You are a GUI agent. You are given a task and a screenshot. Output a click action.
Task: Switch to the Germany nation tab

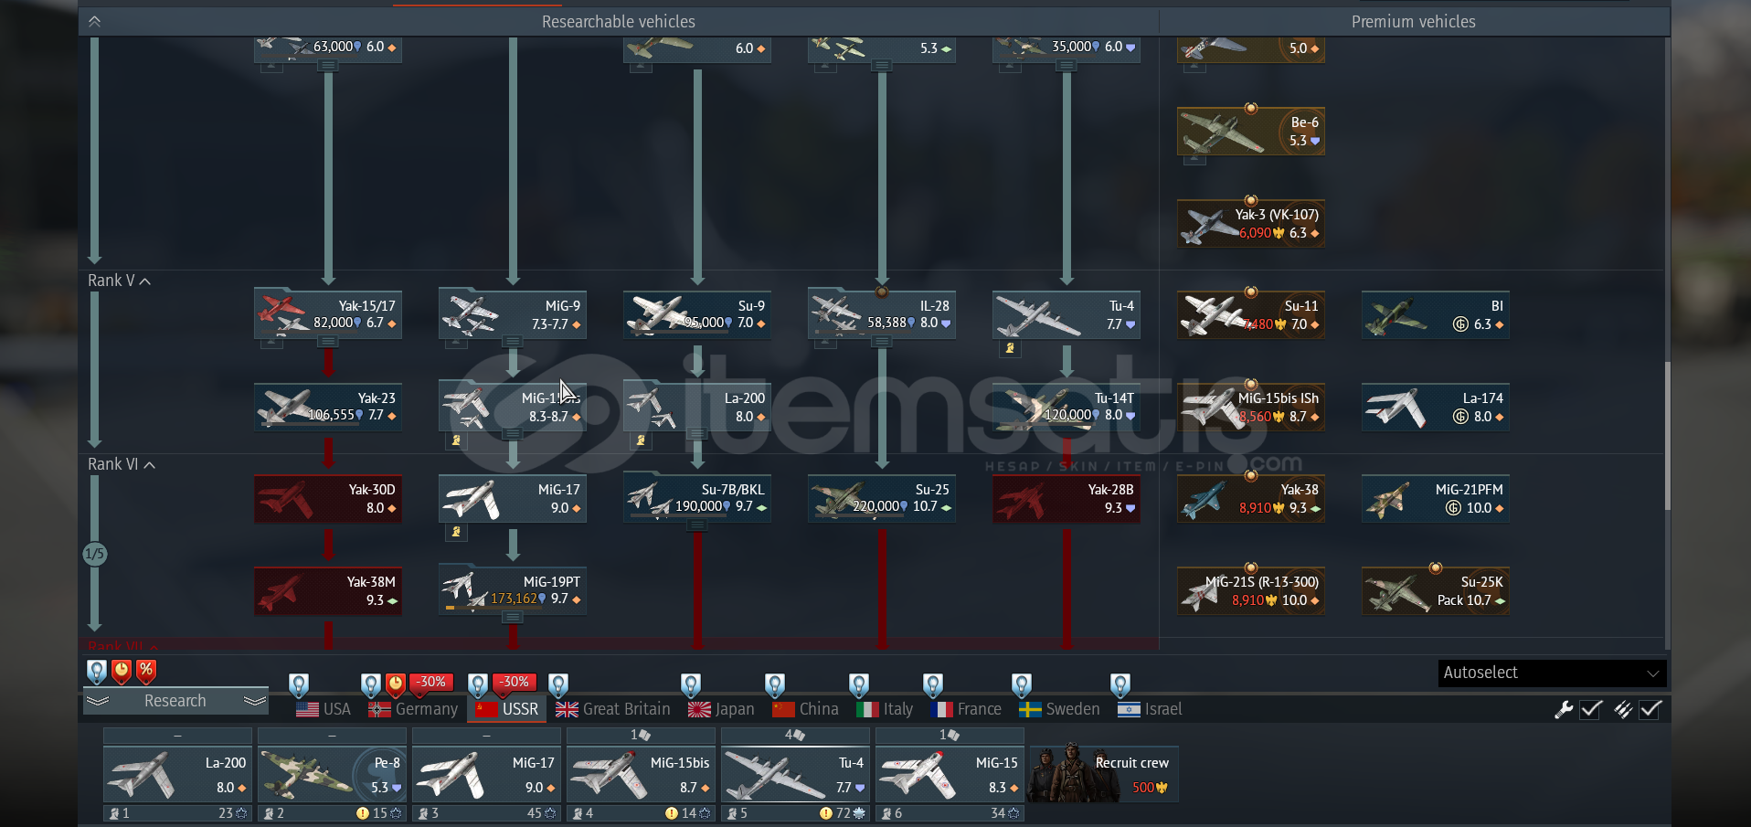click(413, 709)
